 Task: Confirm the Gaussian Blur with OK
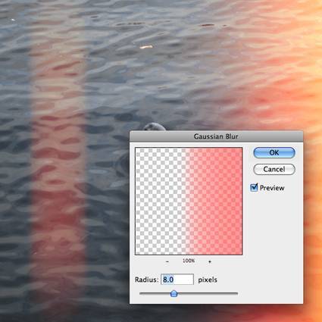click(274, 152)
